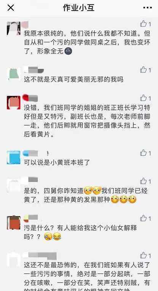Screen dimensions: 158x291
Task: Like the 天真可爱美丽无邪 comment
Action: pyautogui.click(x=145, y=70)
